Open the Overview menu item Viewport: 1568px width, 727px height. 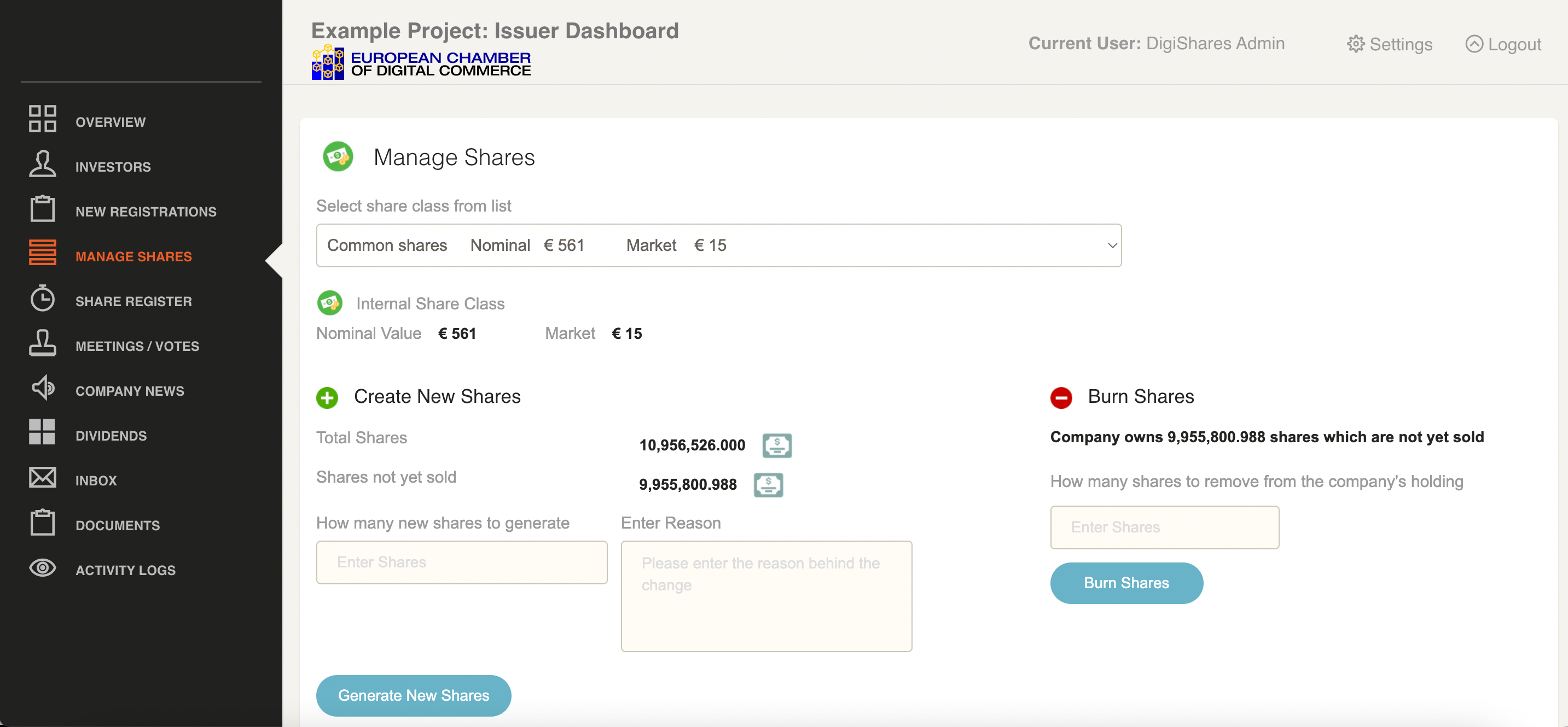click(x=110, y=122)
